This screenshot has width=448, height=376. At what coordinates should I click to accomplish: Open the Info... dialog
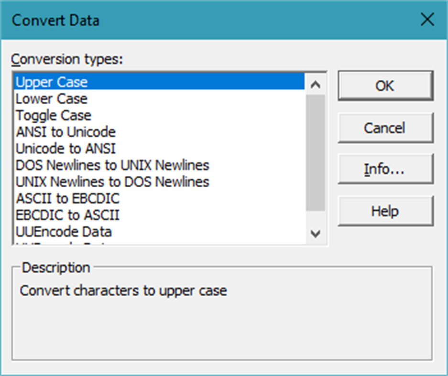(x=385, y=170)
